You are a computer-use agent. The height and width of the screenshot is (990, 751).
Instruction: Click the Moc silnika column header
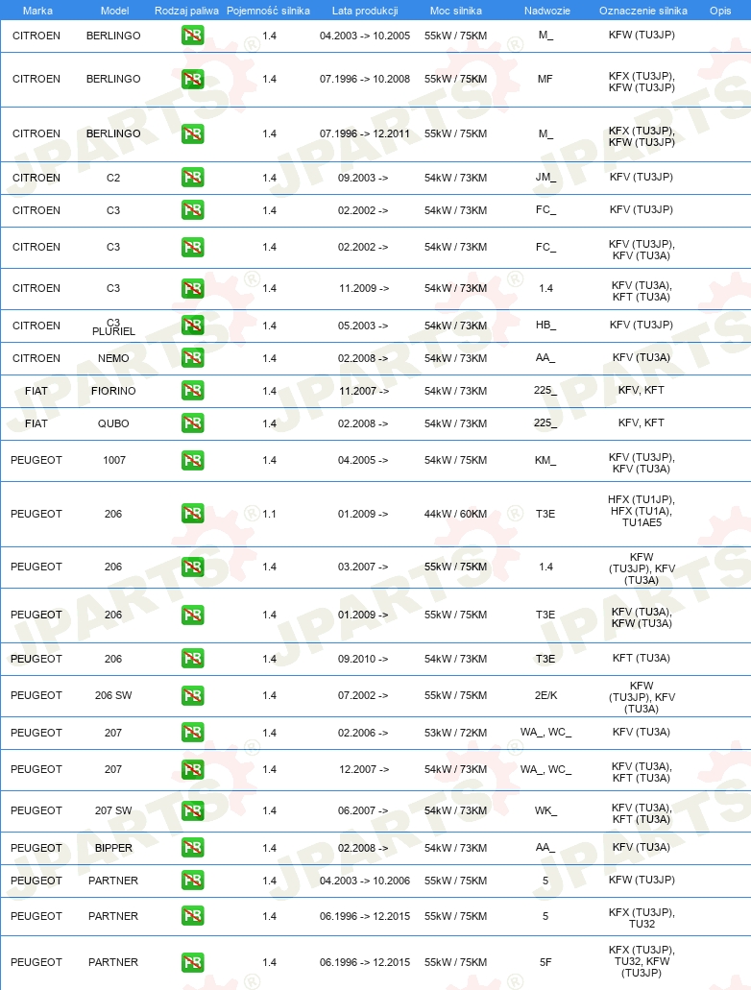[x=455, y=11]
